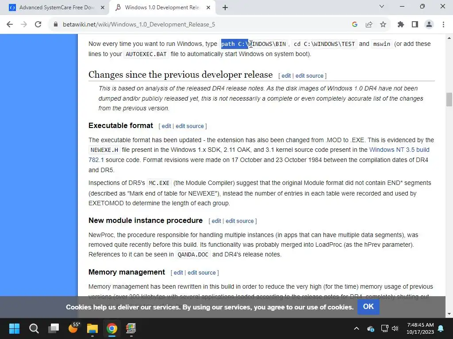Open network settings tray icon
453x339 pixels.
pyautogui.click(x=384, y=328)
